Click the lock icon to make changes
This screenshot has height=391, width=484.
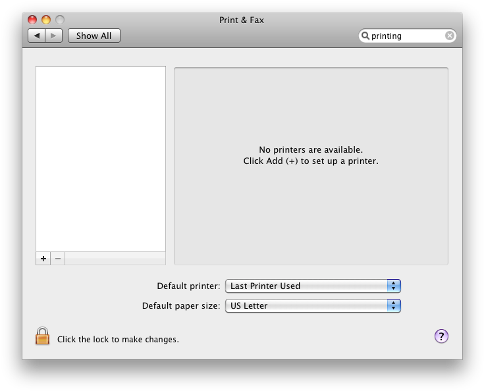point(42,336)
